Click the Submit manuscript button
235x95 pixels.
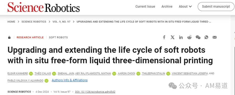(x=216, y=7)
